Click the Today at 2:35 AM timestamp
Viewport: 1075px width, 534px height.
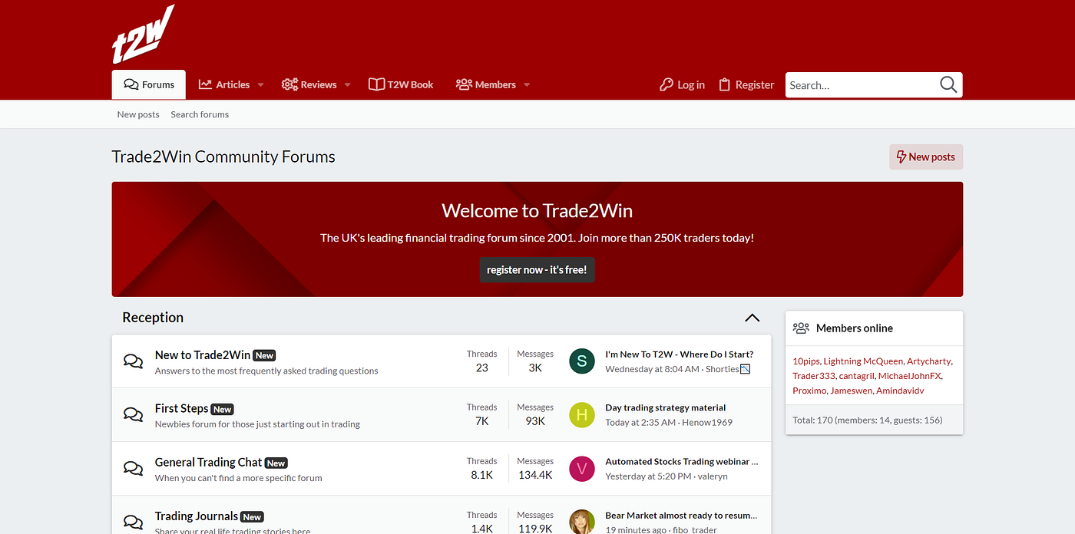[640, 423]
